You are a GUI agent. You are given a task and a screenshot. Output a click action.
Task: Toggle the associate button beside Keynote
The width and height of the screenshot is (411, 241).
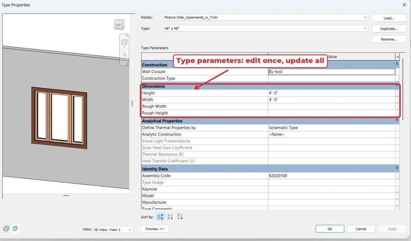pos(397,189)
